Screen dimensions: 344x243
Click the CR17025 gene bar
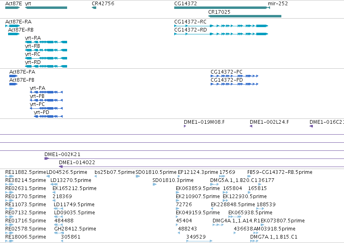245,16
